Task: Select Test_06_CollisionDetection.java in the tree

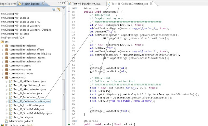Action: (32, 101)
